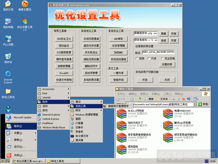Expand the Accessories program group
This screenshot has height=164, width=218.
tap(53, 89)
